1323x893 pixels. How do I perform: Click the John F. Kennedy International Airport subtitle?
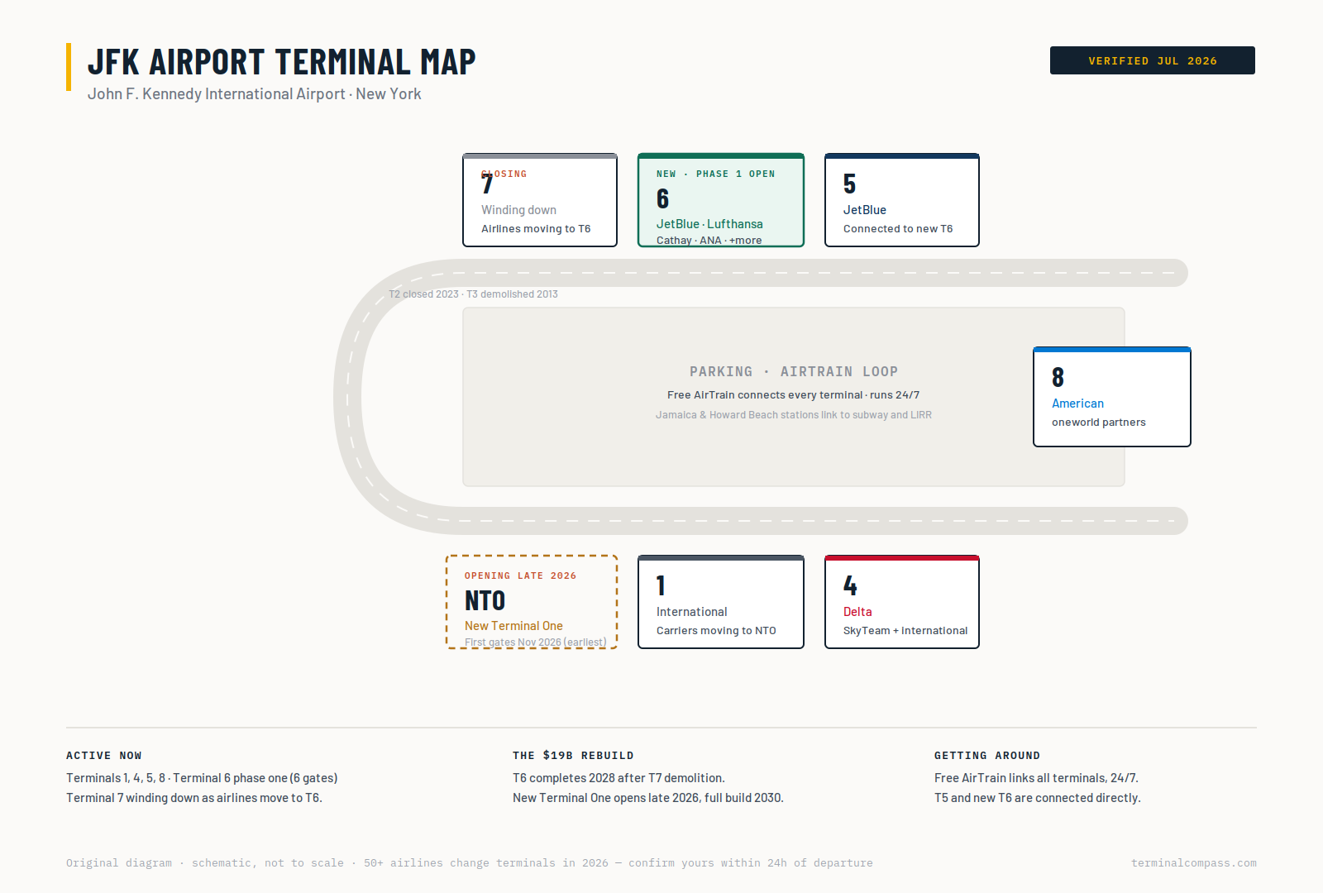(255, 94)
